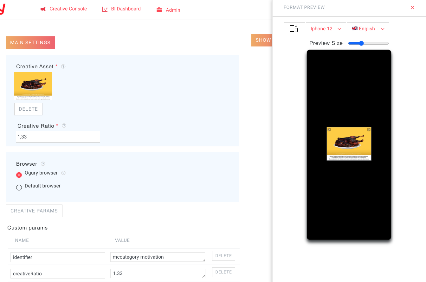Image resolution: width=426 pixels, height=282 pixels.
Task: Click the device rotation icon in Format Preview
Action: click(x=294, y=28)
